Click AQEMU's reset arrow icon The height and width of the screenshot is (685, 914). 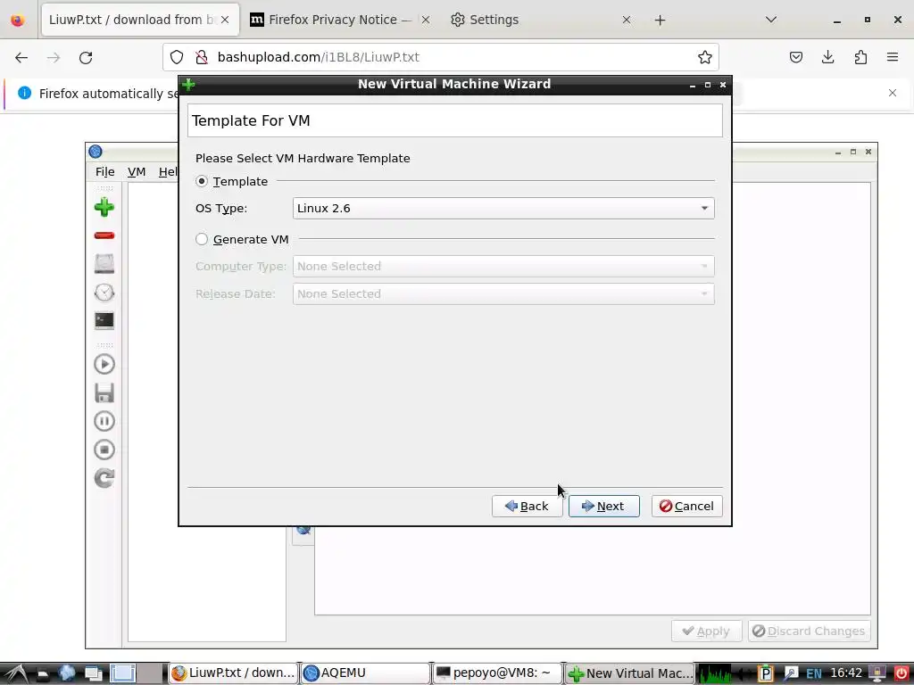pos(104,478)
